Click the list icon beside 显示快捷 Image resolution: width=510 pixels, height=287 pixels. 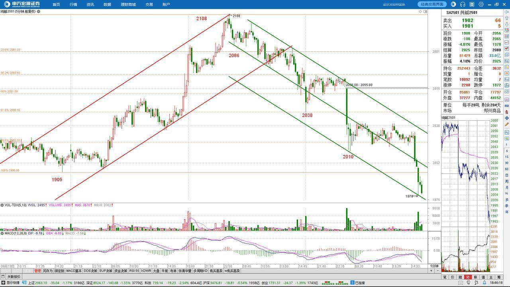tap(24, 283)
